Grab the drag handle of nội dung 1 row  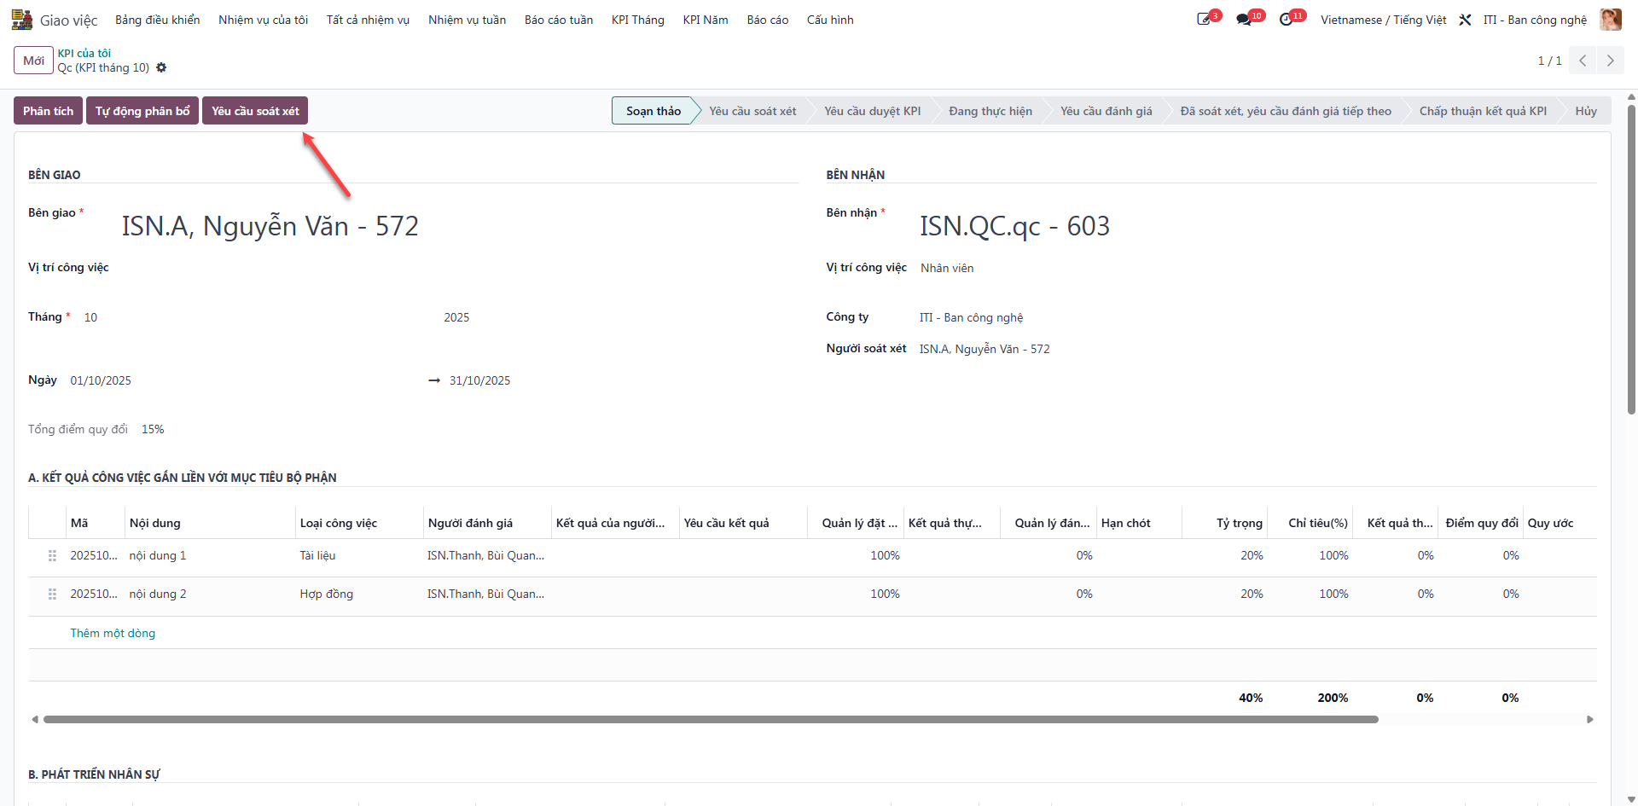coord(52,555)
